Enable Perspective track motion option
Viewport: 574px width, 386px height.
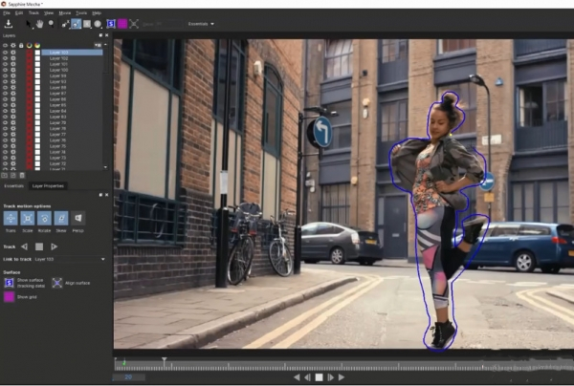click(x=78, y=220)
